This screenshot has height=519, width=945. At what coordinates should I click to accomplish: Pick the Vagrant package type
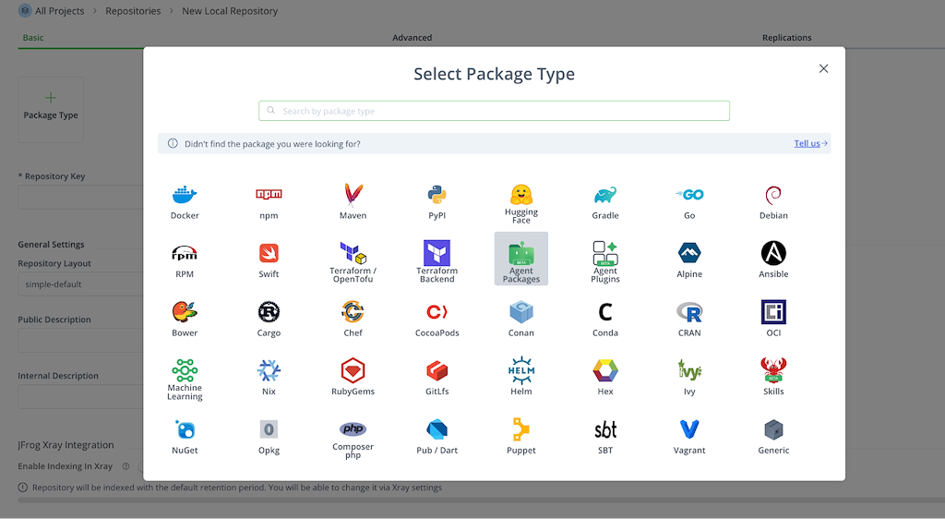click(689, 437)
